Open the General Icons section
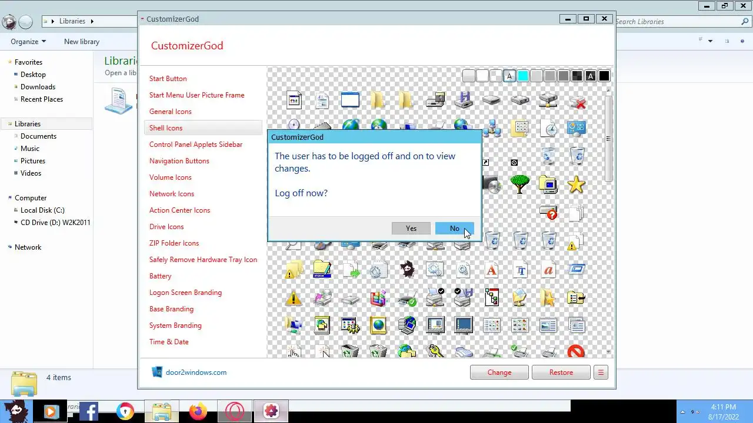 170,112
